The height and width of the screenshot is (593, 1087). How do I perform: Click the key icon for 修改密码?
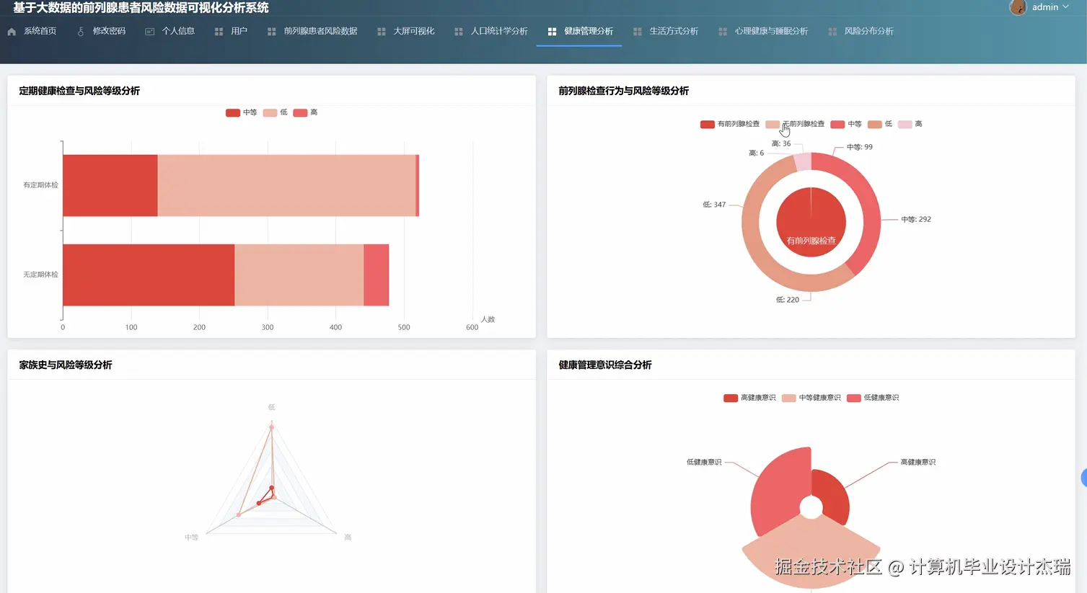click(81, 32)
